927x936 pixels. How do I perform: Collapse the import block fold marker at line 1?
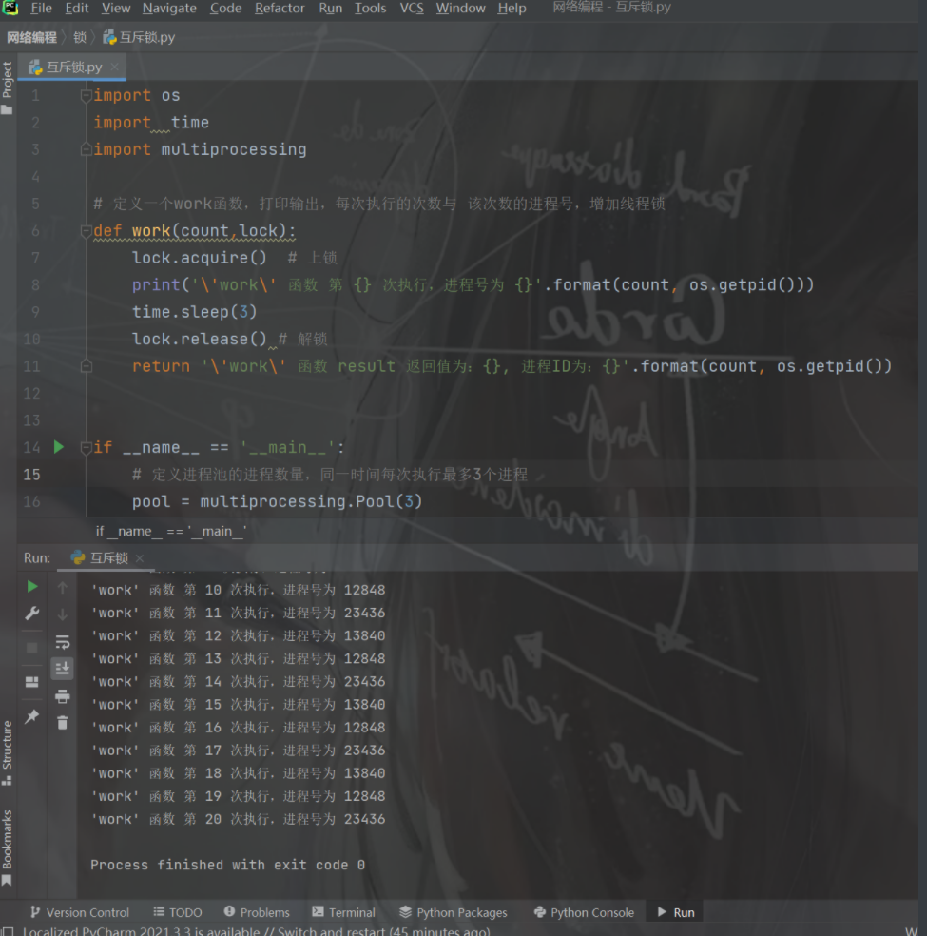86,95
